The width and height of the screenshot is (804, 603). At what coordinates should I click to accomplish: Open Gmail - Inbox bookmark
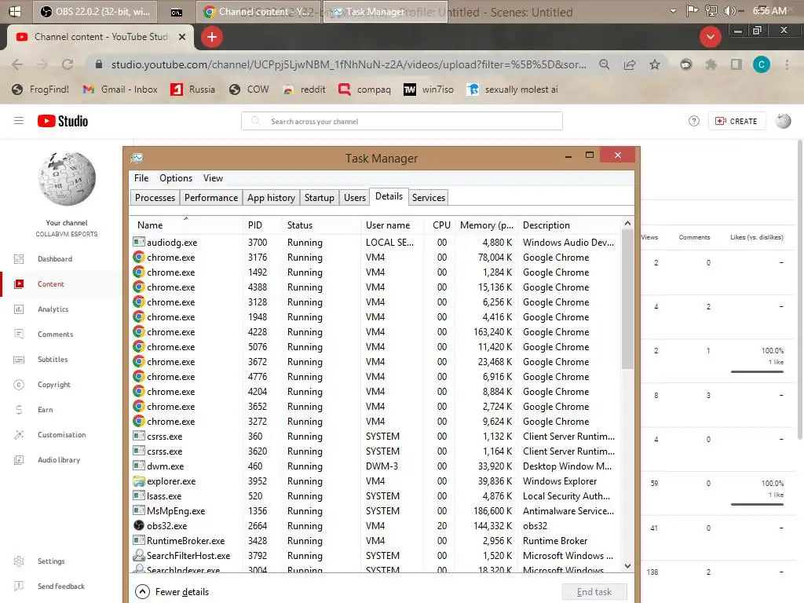(x=120, y=90)
